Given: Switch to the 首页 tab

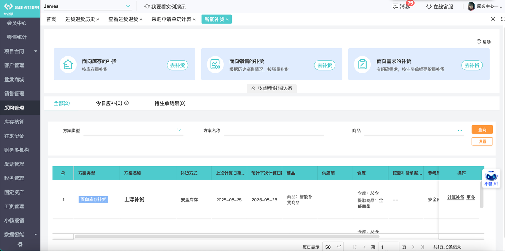Looking at the screenshot, I should (x=51, y=19).
